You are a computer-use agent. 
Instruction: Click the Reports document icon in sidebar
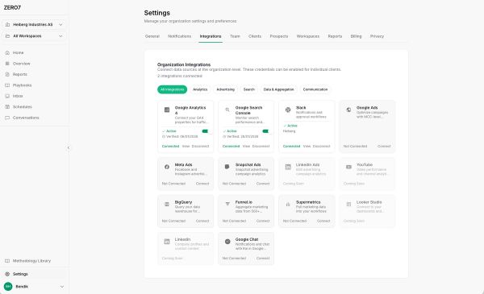coord(7,74)
